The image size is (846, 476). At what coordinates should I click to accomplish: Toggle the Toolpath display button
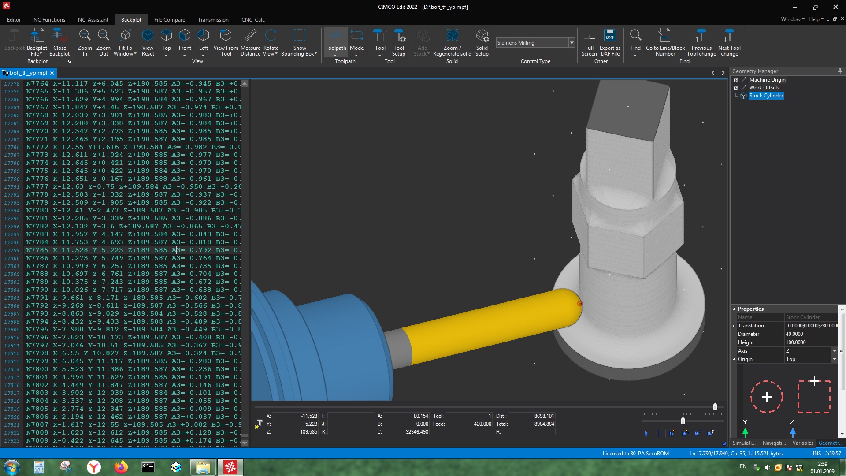tap(335, 36)
